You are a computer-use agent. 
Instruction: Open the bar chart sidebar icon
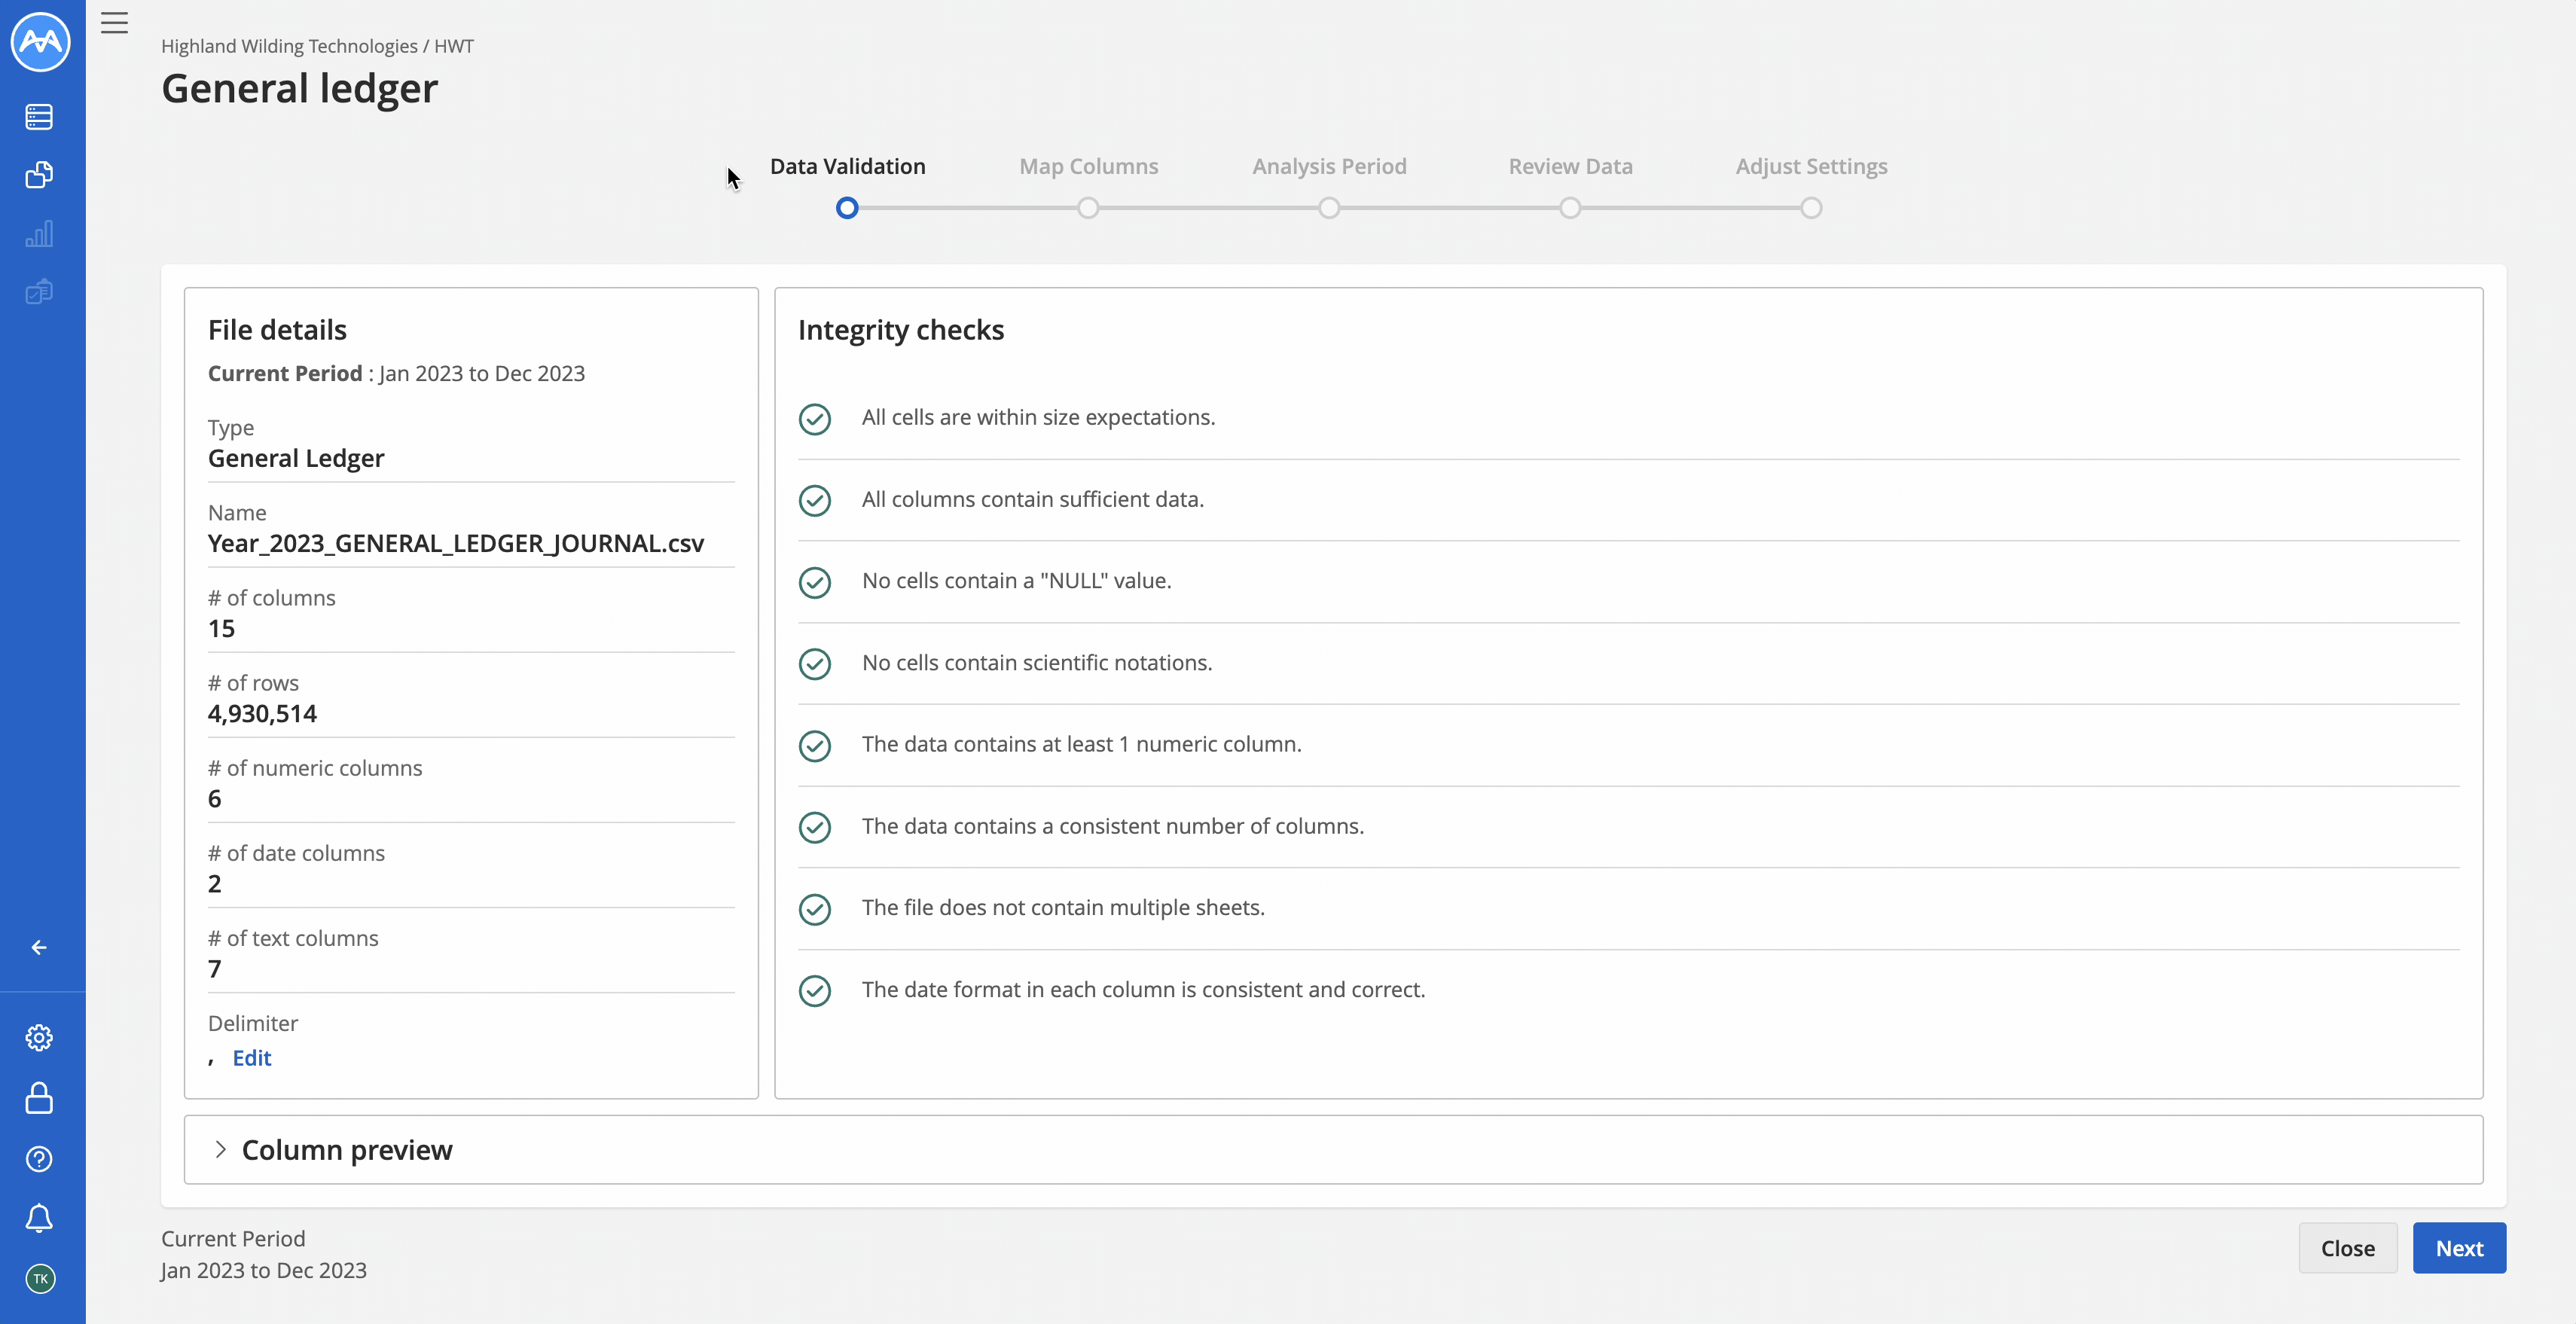[39, 234]
